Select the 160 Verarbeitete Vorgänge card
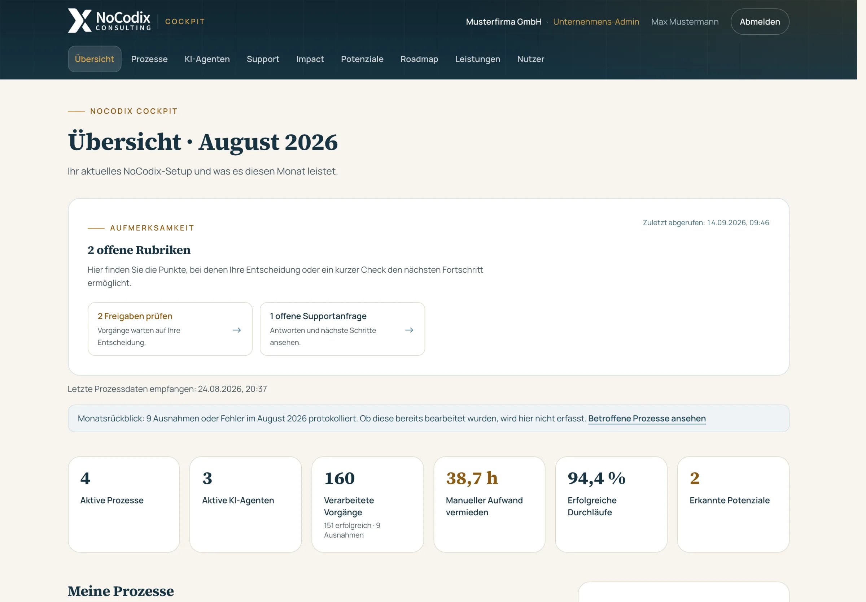This screenshot has height=602, width=866. [x=367, y=504]
